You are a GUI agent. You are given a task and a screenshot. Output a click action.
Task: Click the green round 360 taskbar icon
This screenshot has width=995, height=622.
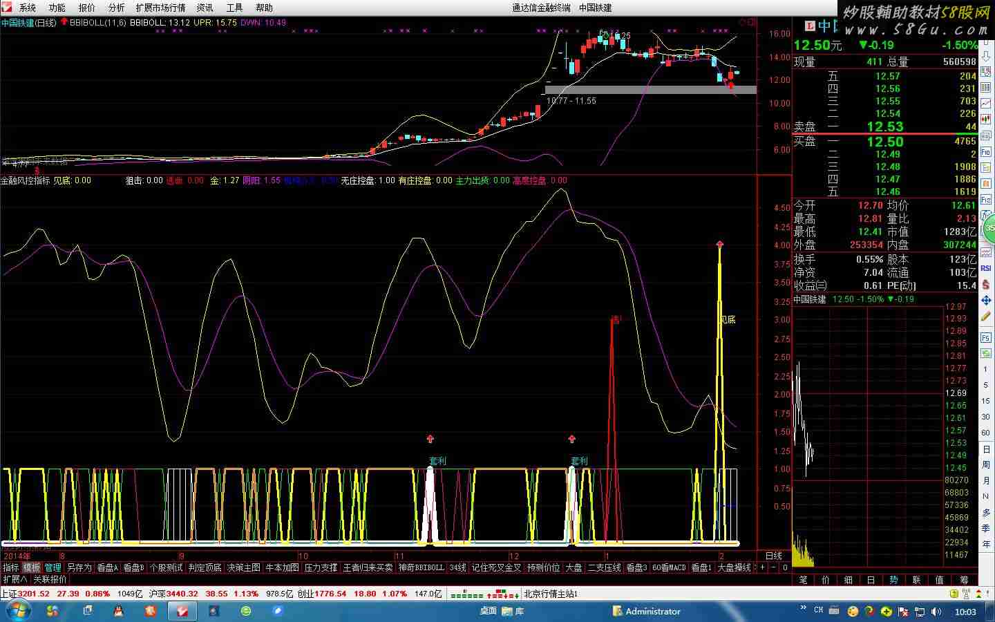(x=246, y=611)
